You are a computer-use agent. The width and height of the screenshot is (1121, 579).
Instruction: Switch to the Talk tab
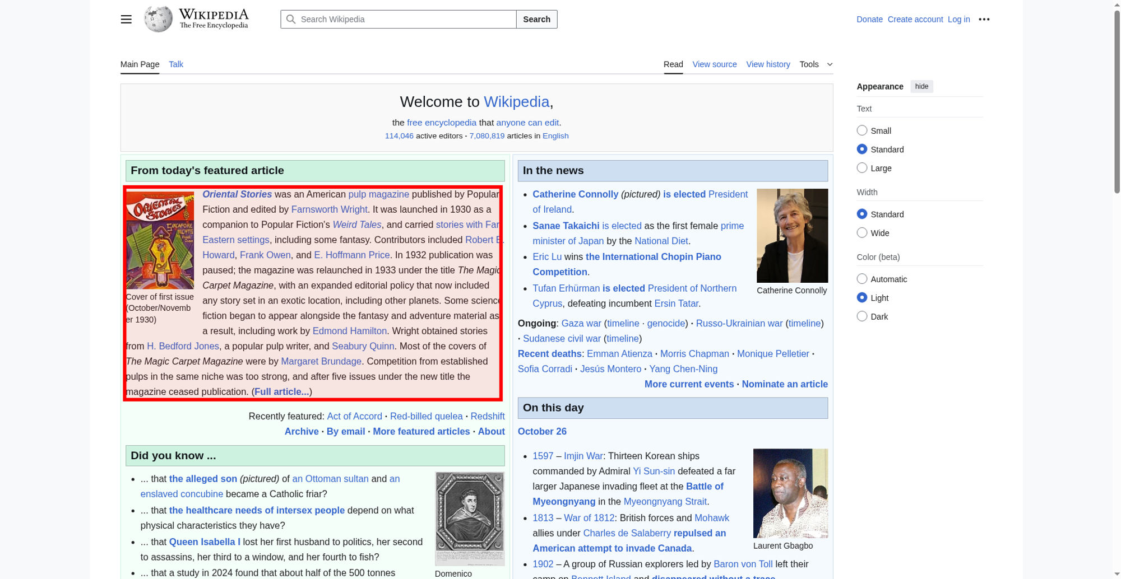[x=176, y=64]
